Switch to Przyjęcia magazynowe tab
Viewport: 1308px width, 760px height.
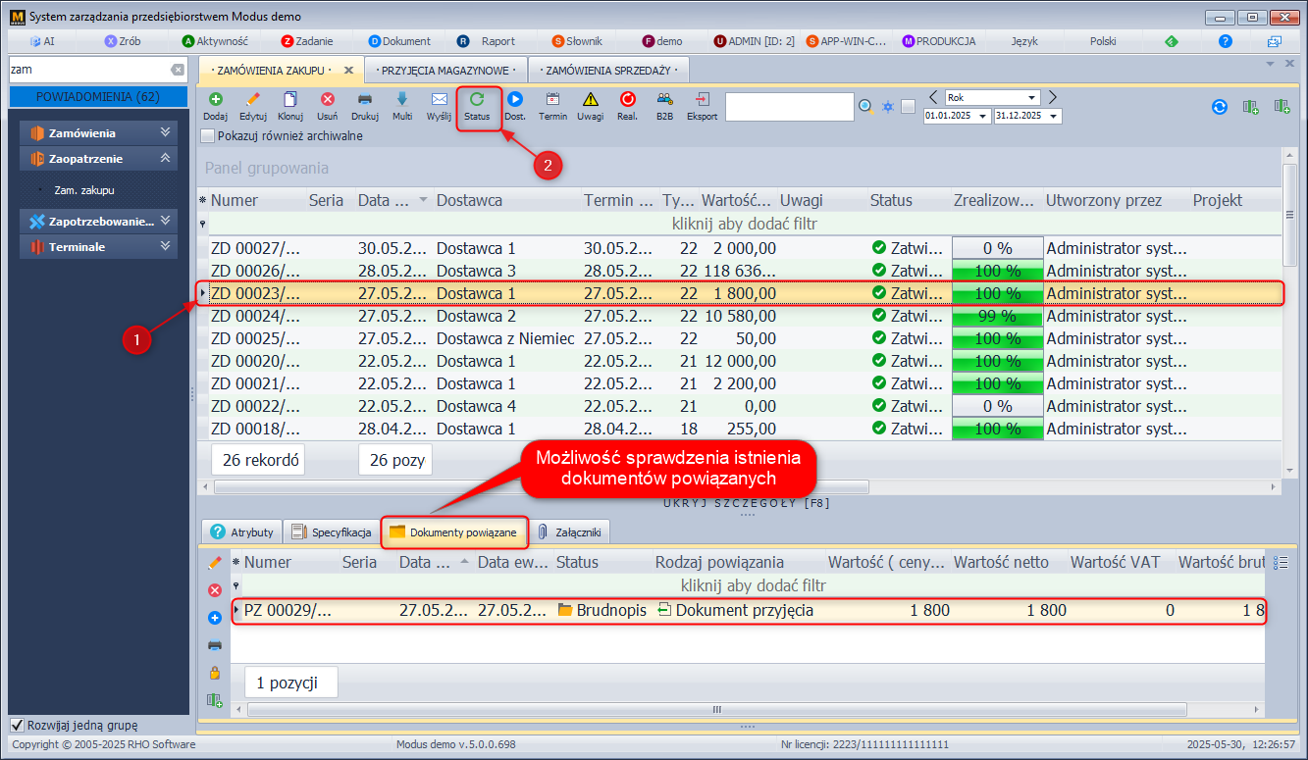(445, 71)
